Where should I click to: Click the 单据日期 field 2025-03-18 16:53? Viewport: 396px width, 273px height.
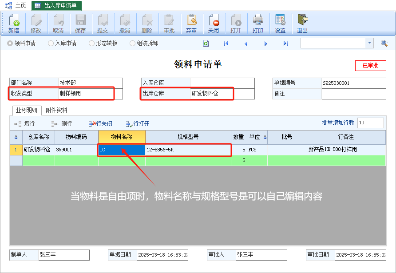[162, 255]
